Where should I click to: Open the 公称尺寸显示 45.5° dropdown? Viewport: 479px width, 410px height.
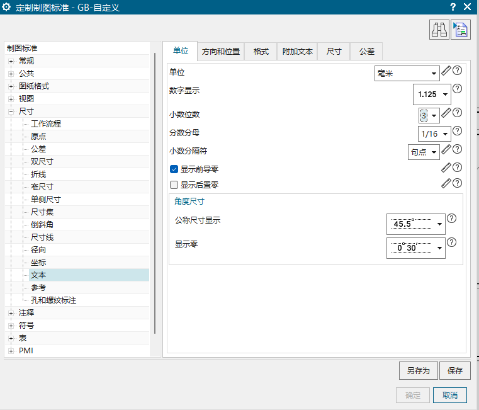click(x=416, y=224)
